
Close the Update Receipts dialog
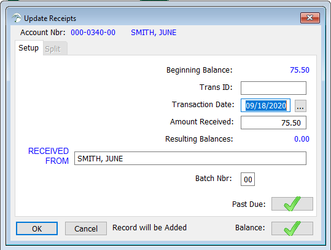[x=310, y=18]
